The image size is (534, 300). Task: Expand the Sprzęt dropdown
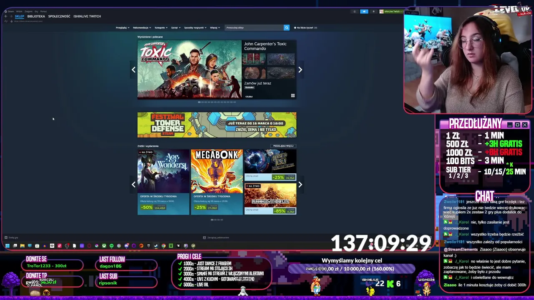(x=176, y=27)
